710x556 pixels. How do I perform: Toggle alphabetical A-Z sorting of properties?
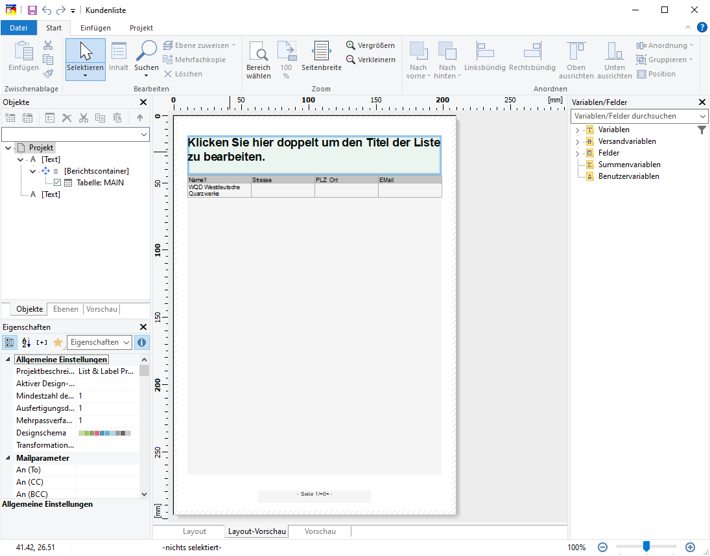(26, 342)
